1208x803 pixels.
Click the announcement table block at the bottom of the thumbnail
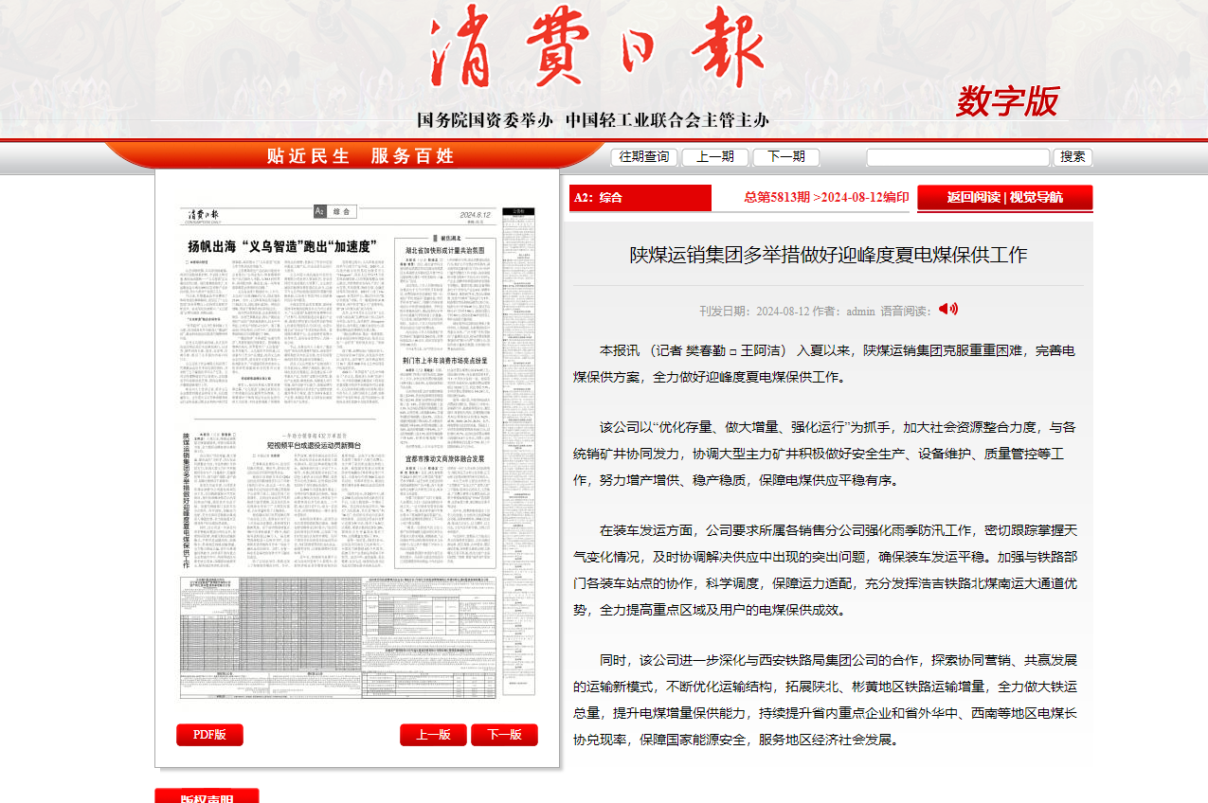[337, 637]
